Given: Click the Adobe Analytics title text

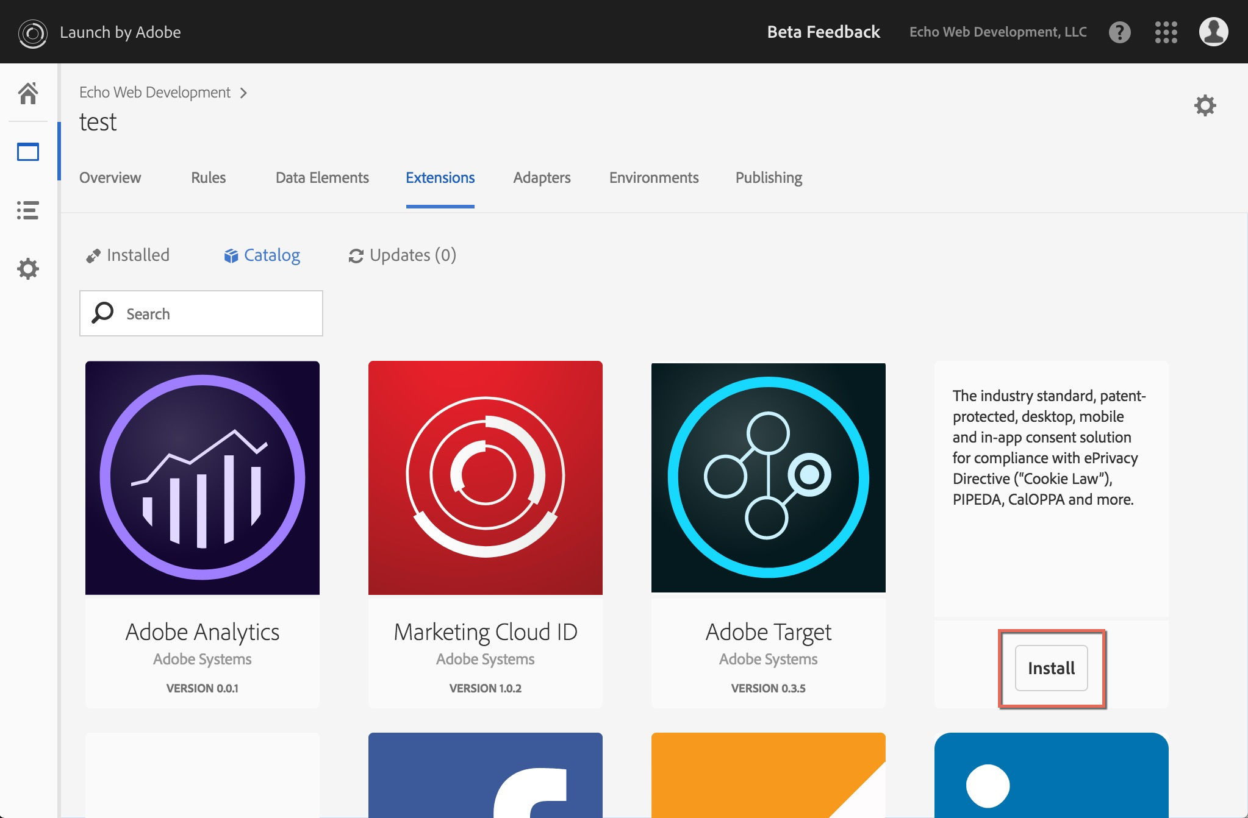Looking at the screenshot, I should tap(203, 633).
